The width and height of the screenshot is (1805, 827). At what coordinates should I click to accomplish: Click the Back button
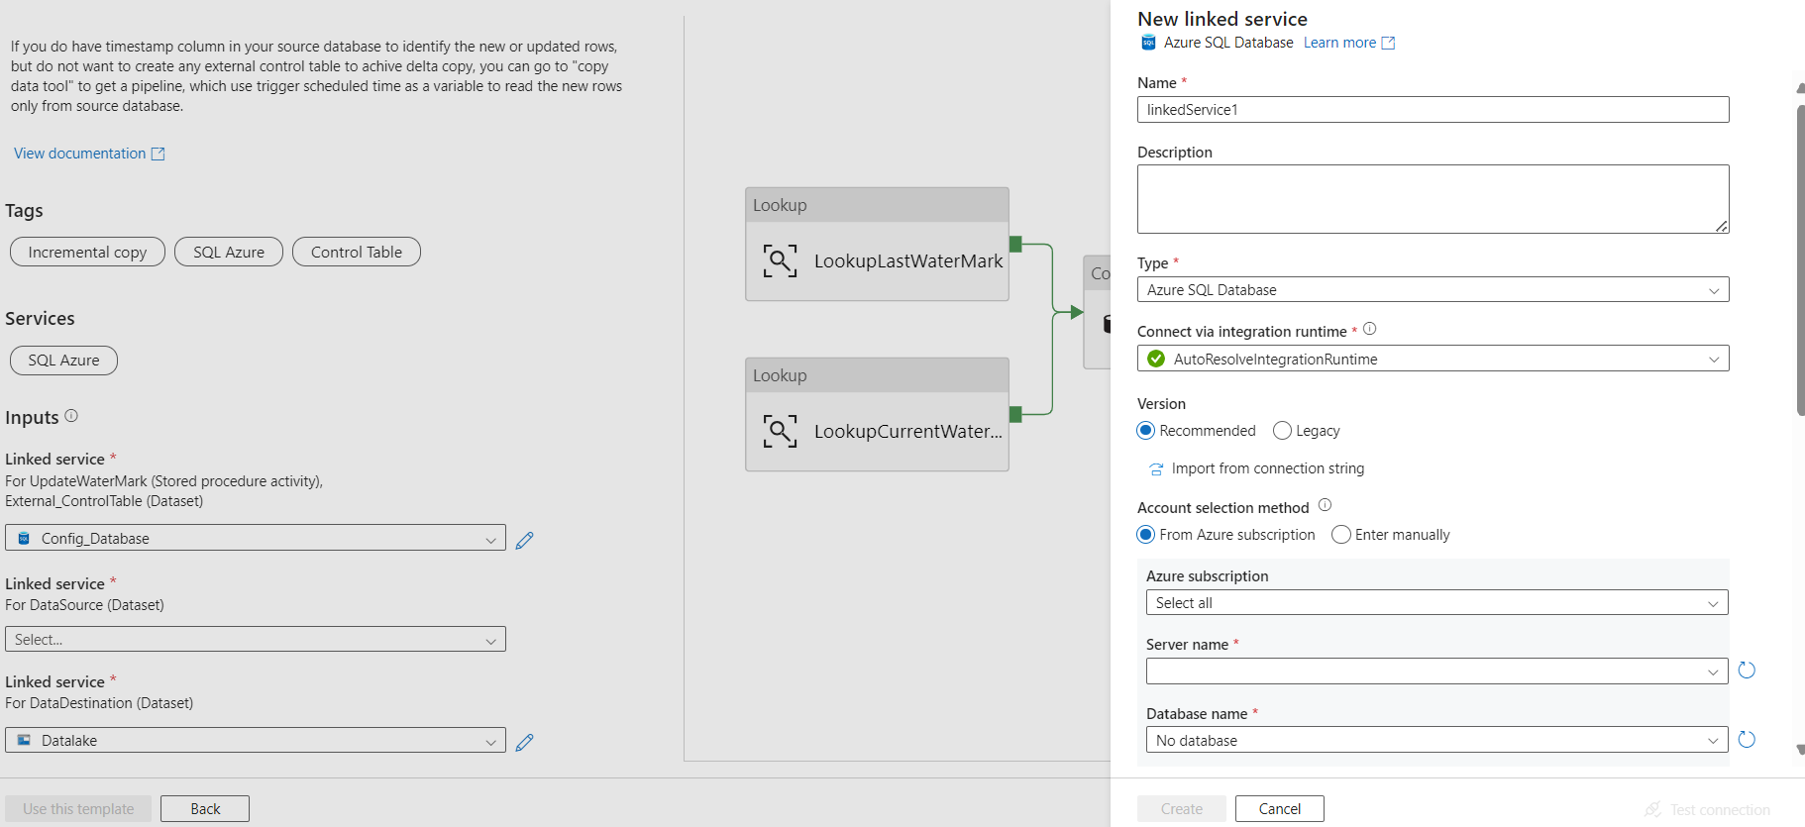205,808
